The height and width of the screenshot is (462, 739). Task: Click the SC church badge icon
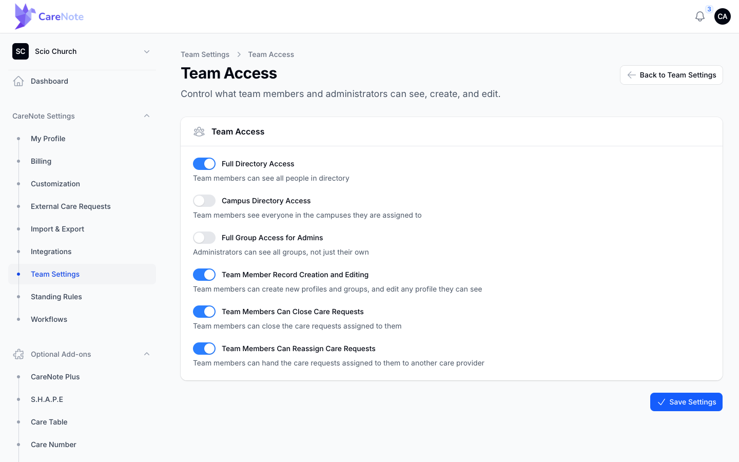21,51
